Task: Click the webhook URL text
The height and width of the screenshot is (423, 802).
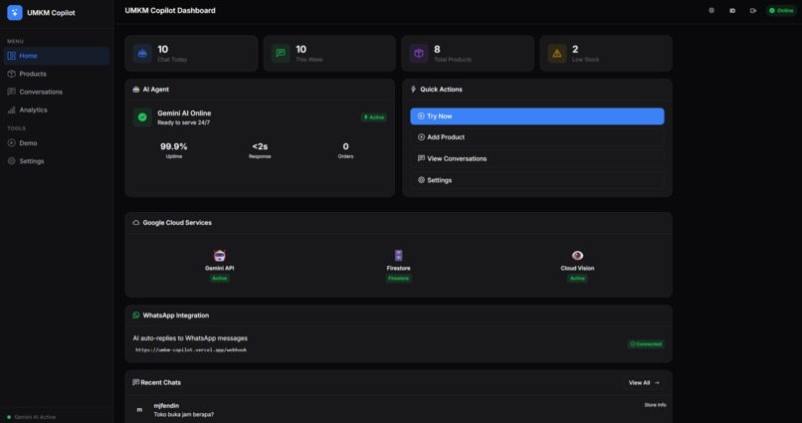Action: point(191,350)
